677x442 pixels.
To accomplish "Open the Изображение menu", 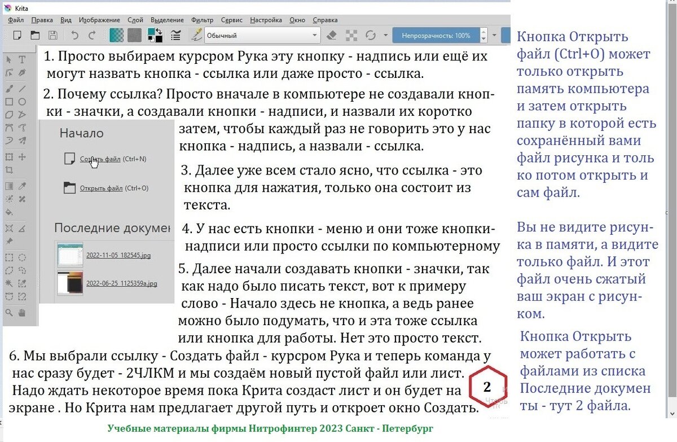I will click(x=99, y=20).
